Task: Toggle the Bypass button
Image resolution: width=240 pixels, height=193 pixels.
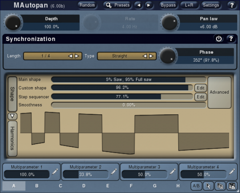Action: coord(168,5)
